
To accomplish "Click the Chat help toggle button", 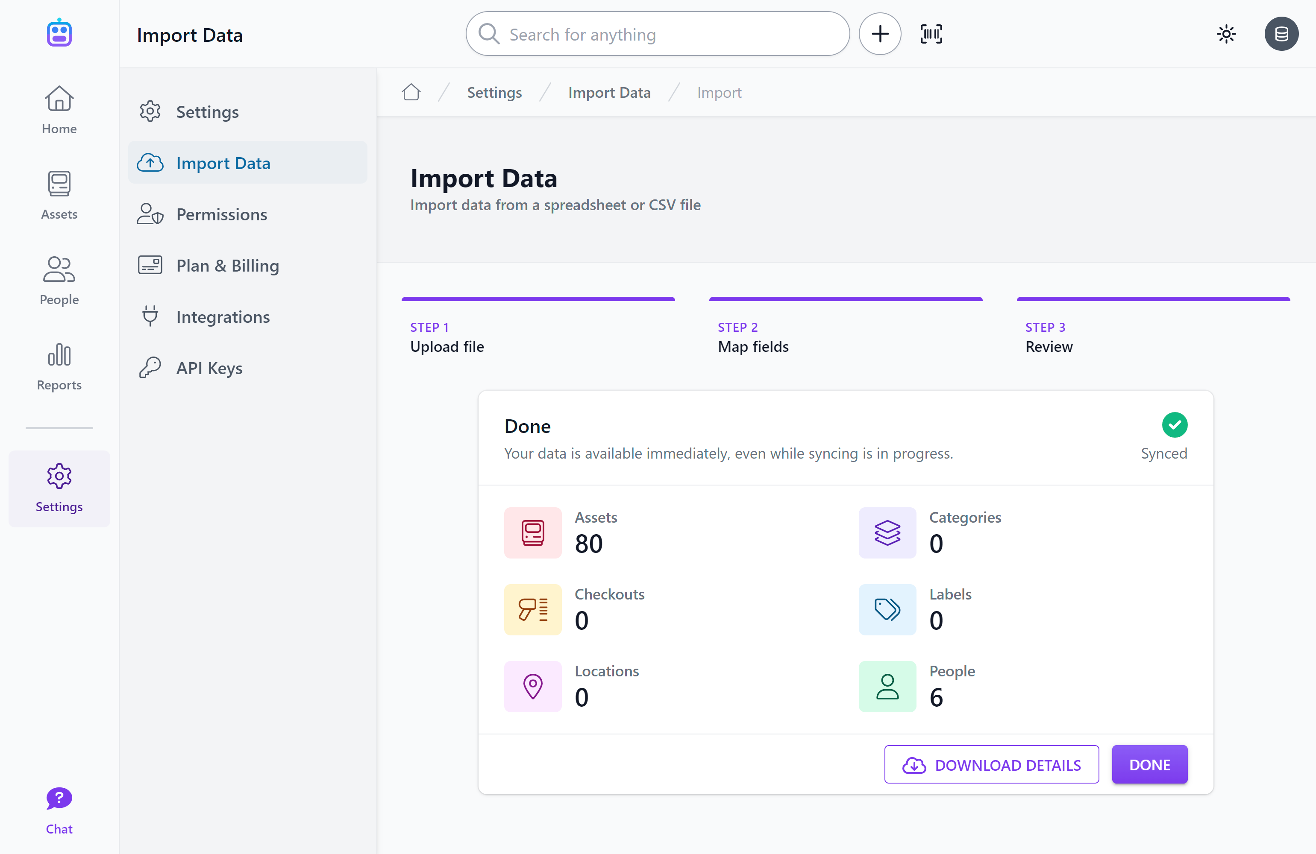I will click(x=59, y=810).
